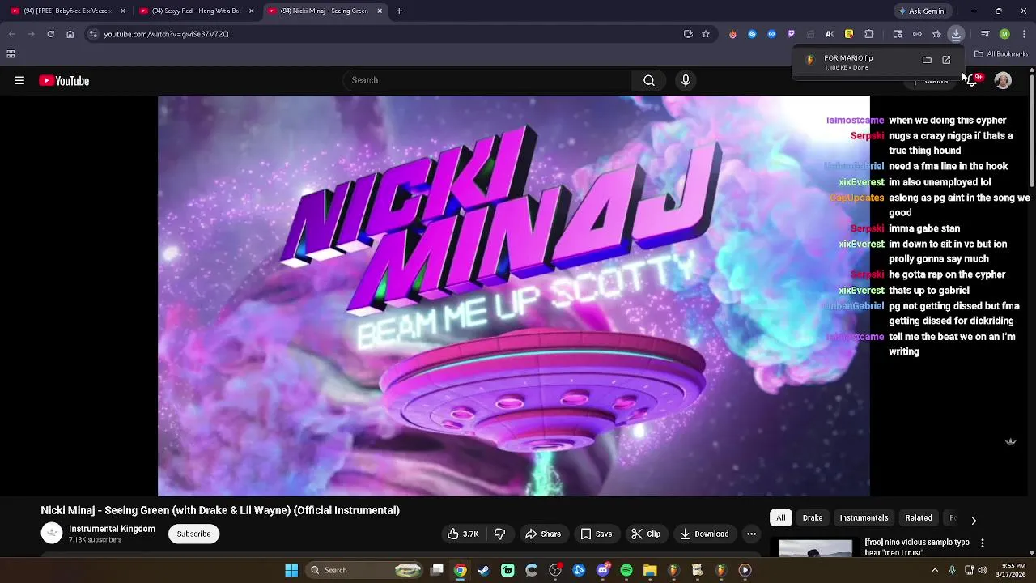Screen dimensions: 1036x583
Task: Go to the YouTube home logo
Action: tap(64, 80)
